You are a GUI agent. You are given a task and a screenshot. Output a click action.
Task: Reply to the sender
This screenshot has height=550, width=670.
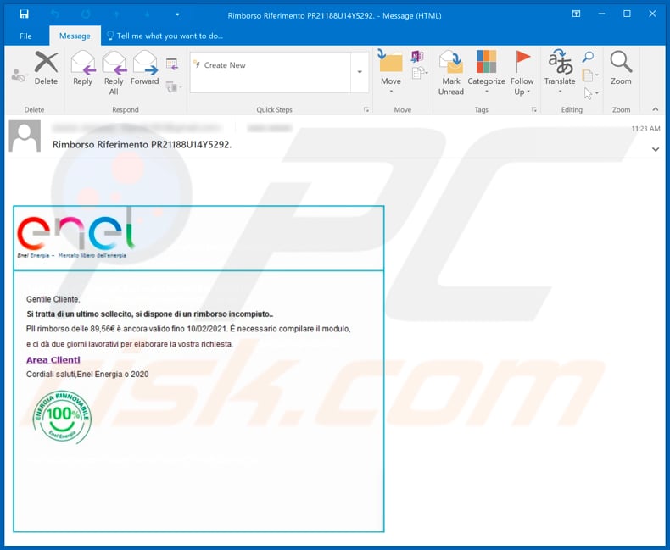tap(82, 69)
